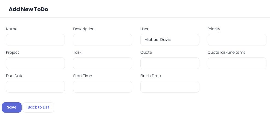
Task: Click the QuoteTaskLineItems label text
Action: [226, 52]
